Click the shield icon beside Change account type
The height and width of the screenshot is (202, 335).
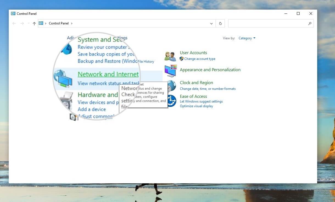(x=182, y=59)
